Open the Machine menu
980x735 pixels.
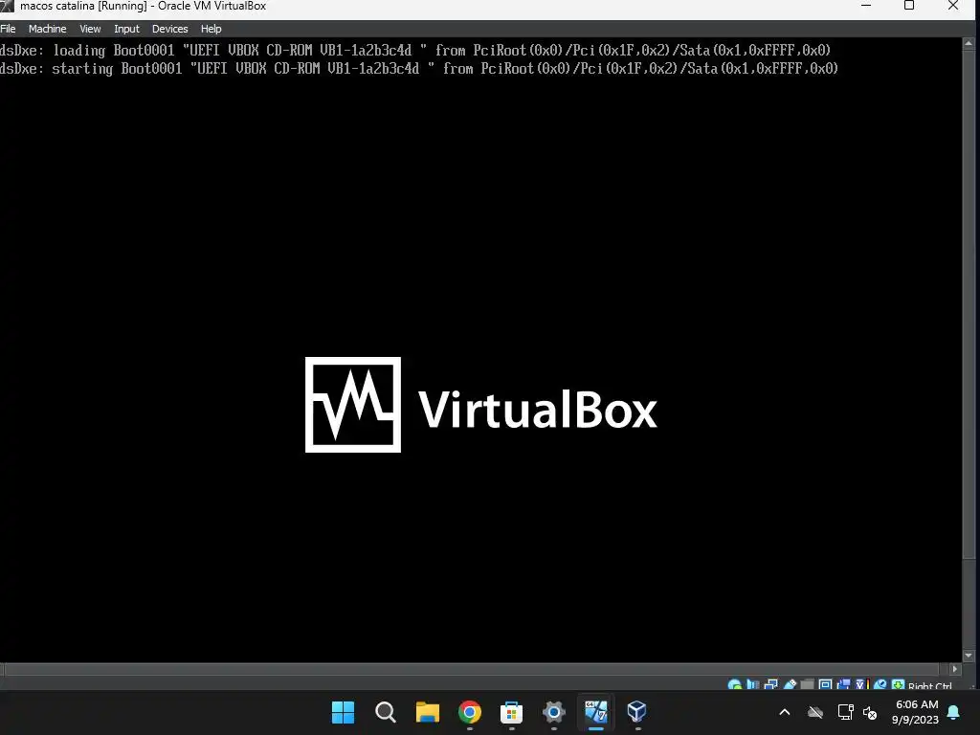[47, 29]
